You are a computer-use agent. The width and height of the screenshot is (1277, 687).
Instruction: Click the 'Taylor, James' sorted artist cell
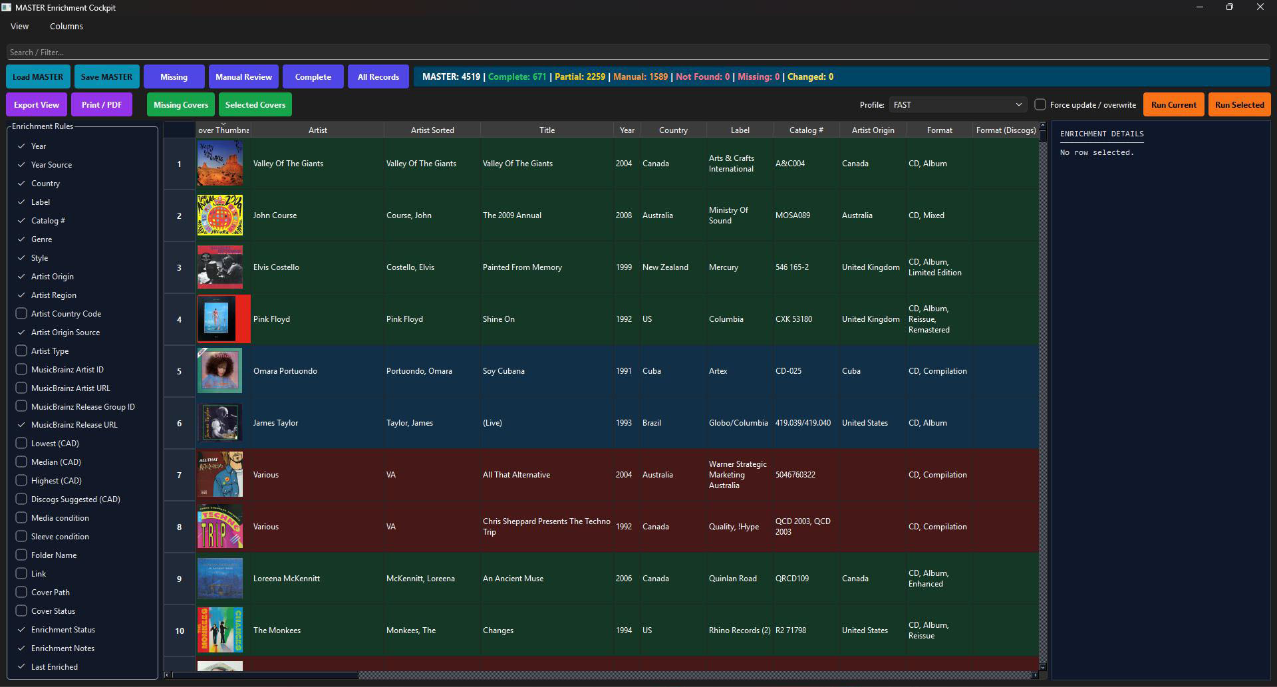point(432,423)
